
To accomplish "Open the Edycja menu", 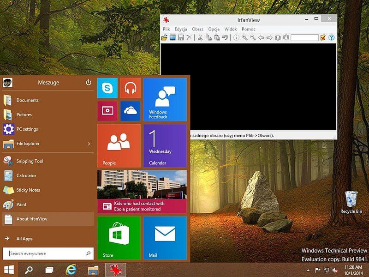I will pyautogui.click(x=181, y=29).
